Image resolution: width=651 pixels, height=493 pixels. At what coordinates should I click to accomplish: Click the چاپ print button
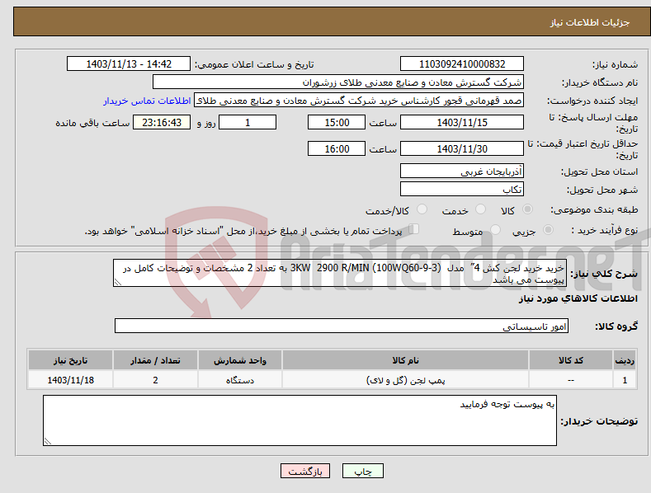(363, 471)
